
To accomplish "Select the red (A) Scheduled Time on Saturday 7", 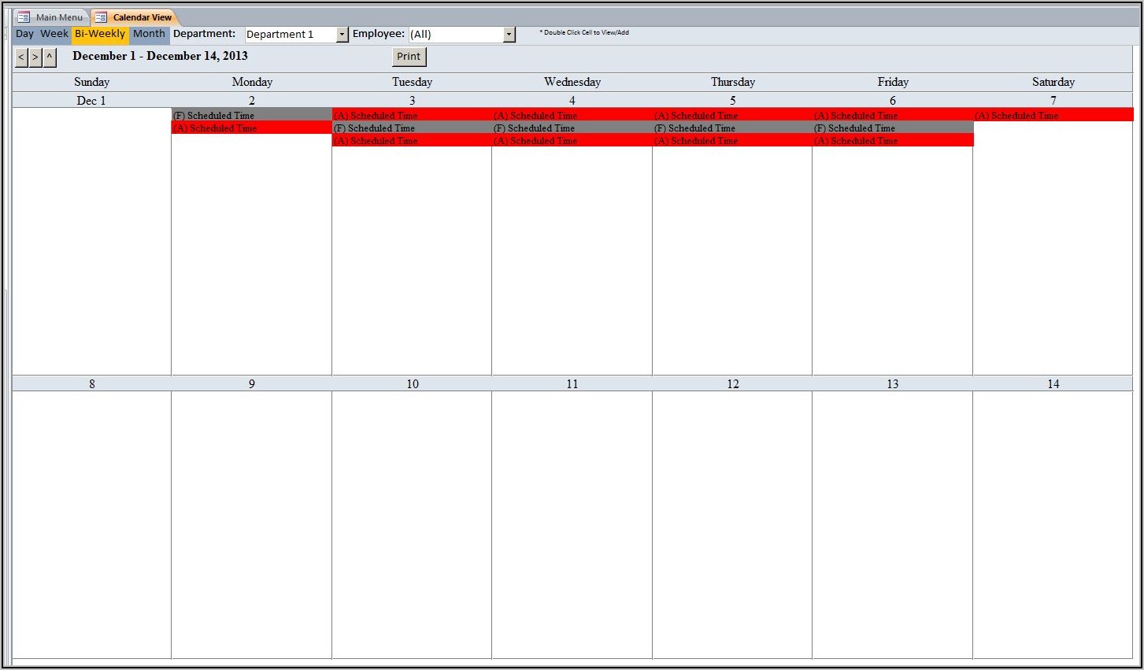I will tap(1053, 116).
